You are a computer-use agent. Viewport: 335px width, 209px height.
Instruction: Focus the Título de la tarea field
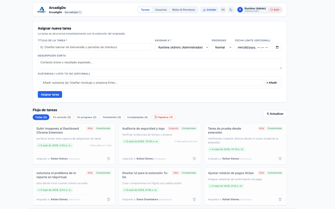(x=95, y=47)
